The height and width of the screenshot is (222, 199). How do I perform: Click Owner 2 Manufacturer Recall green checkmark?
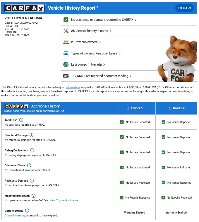tap(163, 198)
